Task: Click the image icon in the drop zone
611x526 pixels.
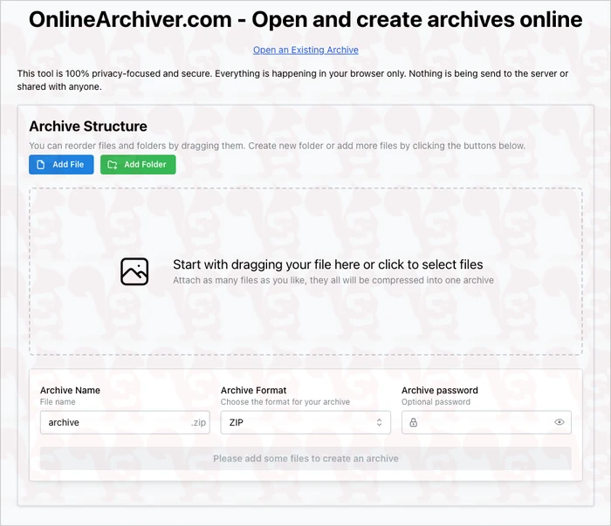Action: pyautogui.click(x=134, y=271)
